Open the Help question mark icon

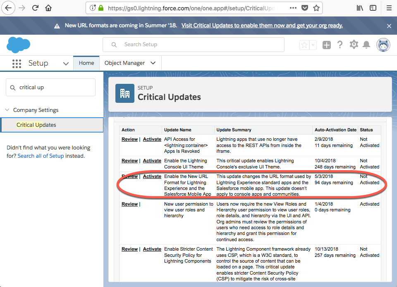click(x=340, y=45)
